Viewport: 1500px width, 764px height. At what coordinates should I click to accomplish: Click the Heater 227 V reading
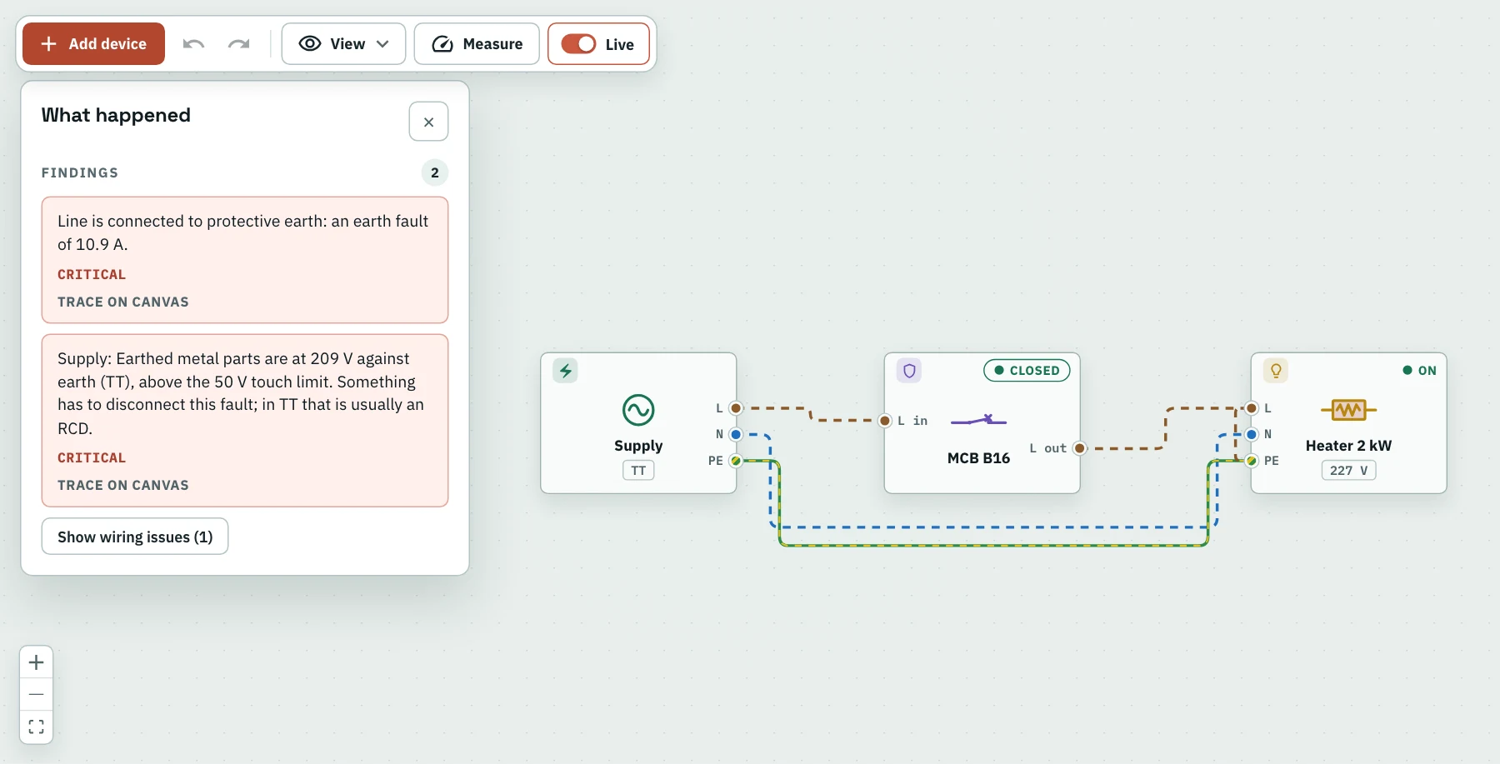point(1348,471)
